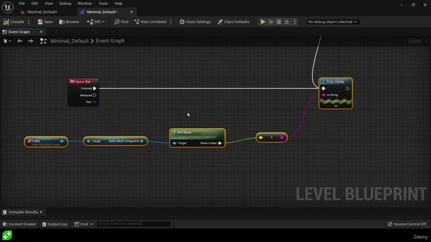Click Minimal_Default breadcrumb
431x242 pixels.
tap(69, 41)
